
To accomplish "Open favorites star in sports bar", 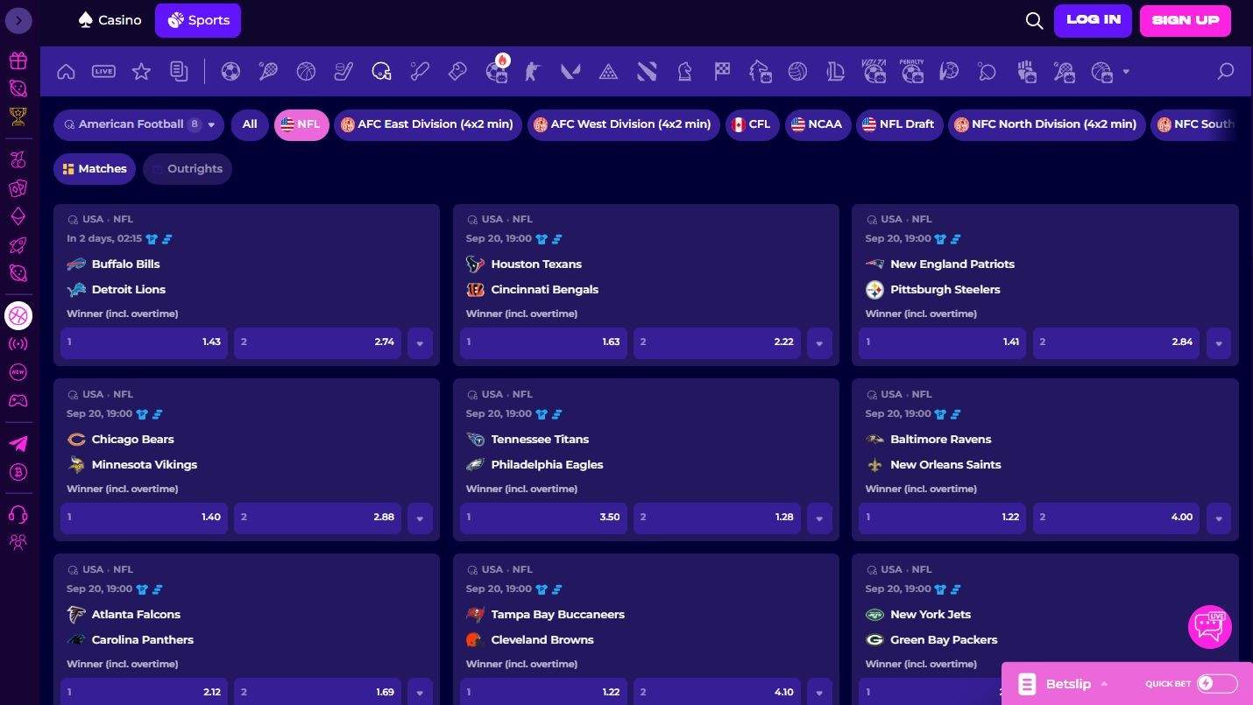I will point(141,72).
